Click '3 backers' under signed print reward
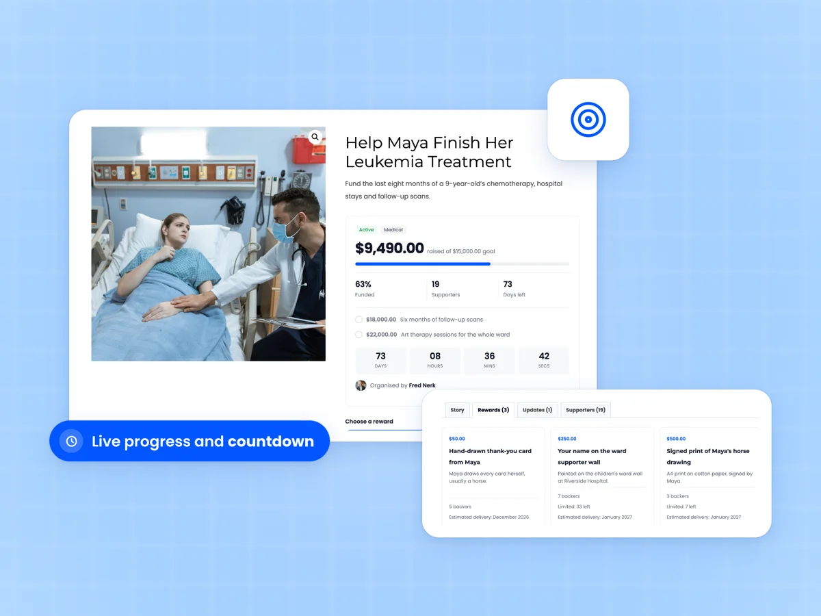This screenshot has height=616, width=821. [x=678, y=496]
